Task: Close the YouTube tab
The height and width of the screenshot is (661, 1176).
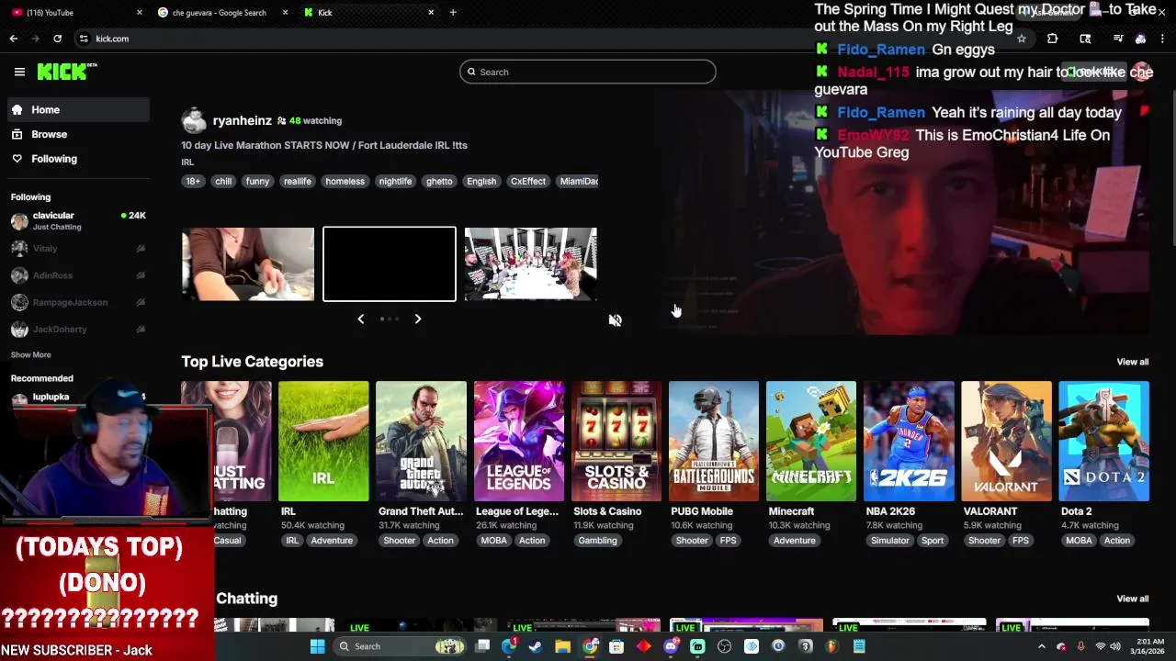Action: point(140,12)
